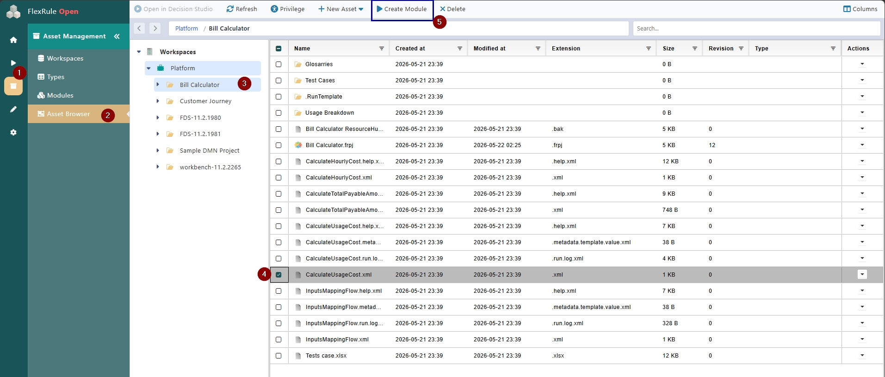885x377 pixels.
Task: Click the Workspaces root server icon
Action: pyautogui.click(x=150, y=52)
